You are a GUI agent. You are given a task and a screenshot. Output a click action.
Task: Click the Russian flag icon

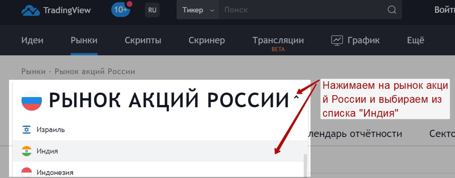tap(32, 100)
